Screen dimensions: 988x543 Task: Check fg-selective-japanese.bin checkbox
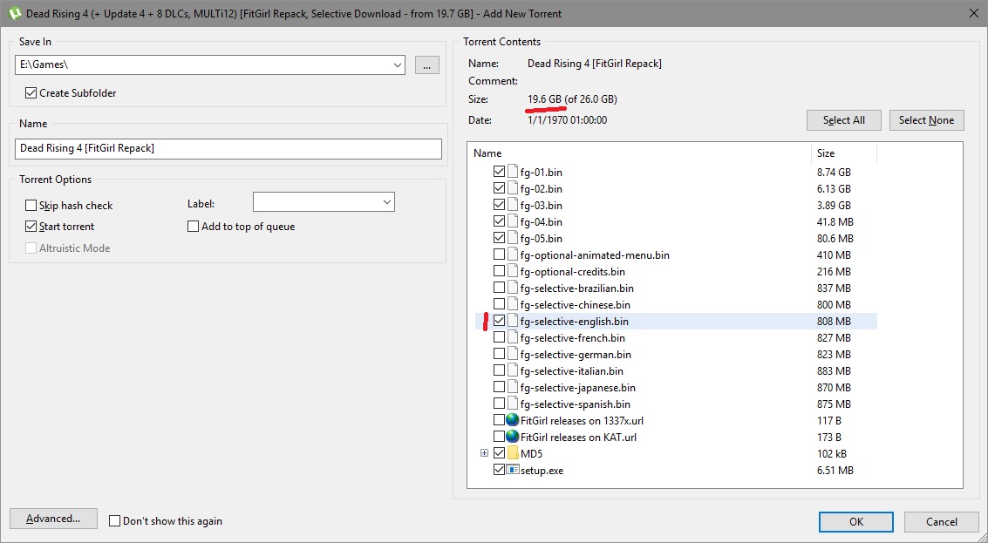[x=499, y=387]
